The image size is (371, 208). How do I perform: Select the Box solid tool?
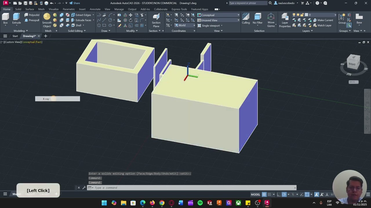point(5,19)
